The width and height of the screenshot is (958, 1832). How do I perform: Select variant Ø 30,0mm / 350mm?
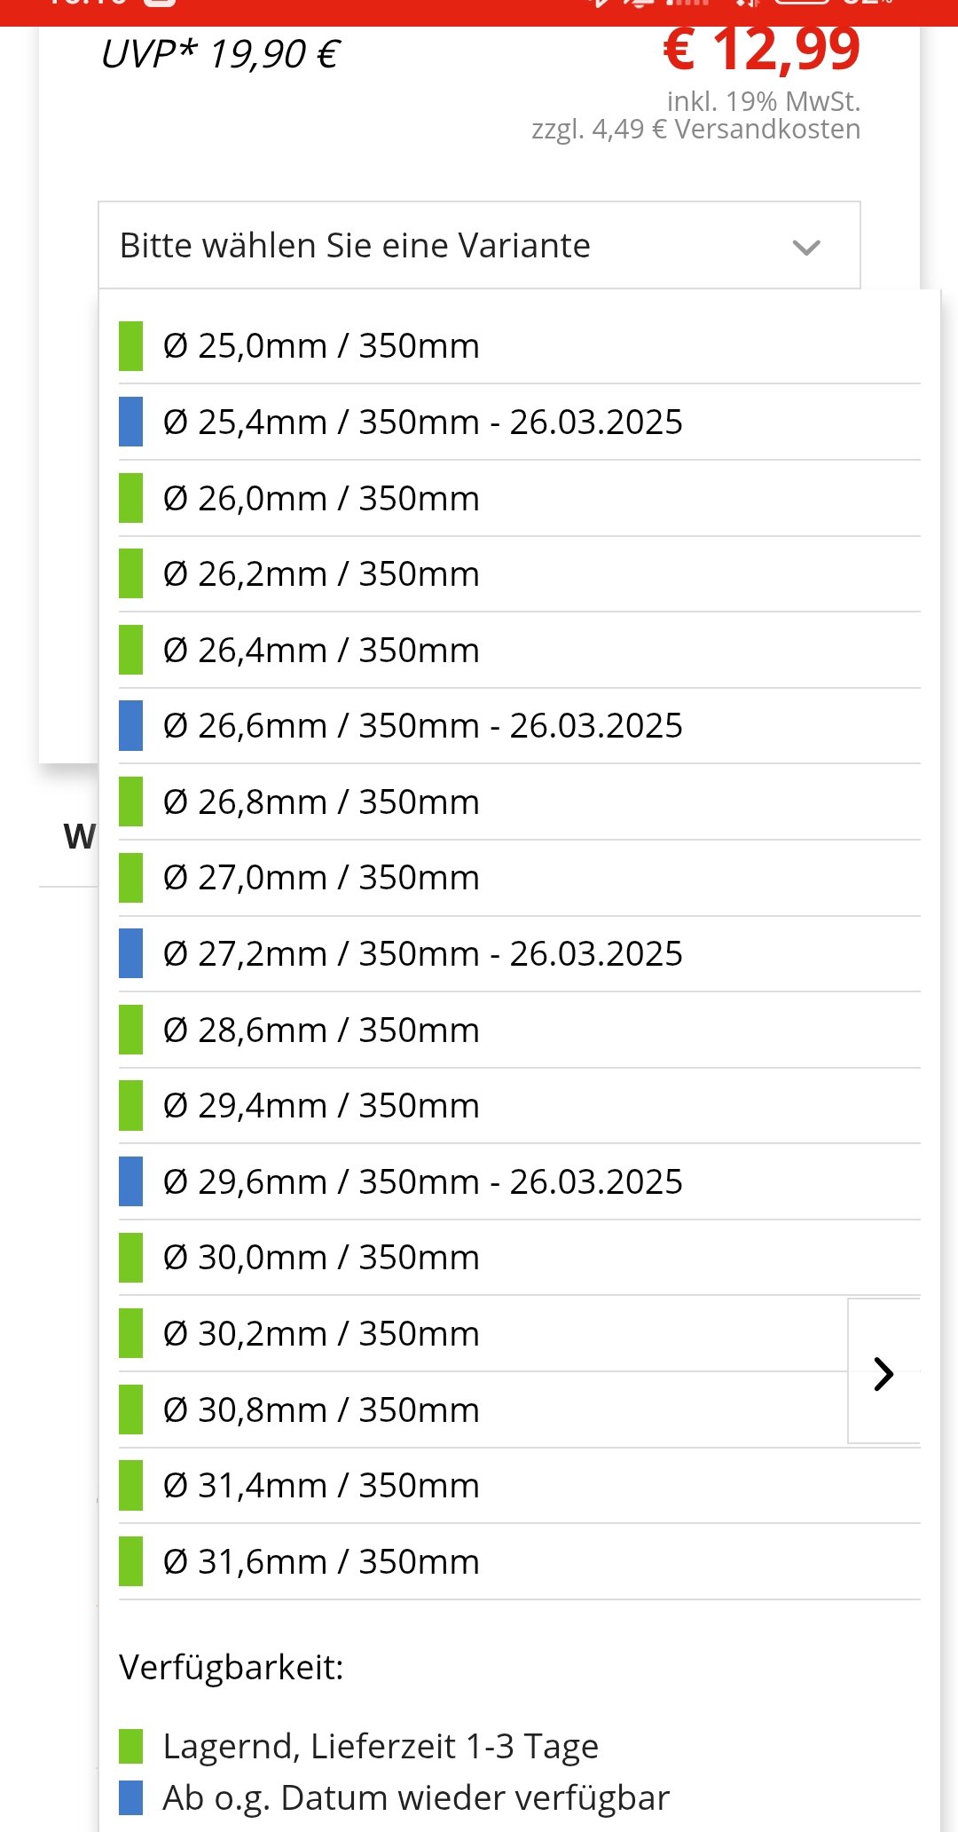pyautogui.click(x=321, y=1258)
